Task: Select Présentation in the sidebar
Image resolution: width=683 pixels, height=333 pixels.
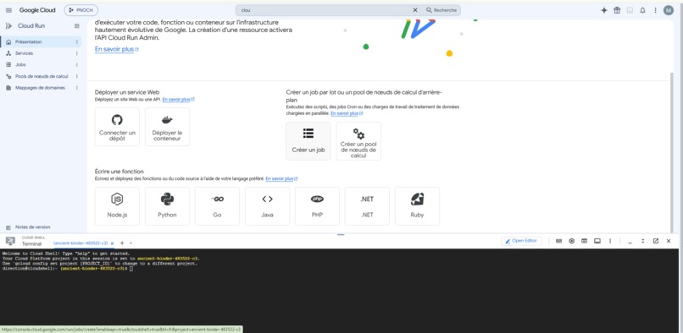Action: (41, 41)
